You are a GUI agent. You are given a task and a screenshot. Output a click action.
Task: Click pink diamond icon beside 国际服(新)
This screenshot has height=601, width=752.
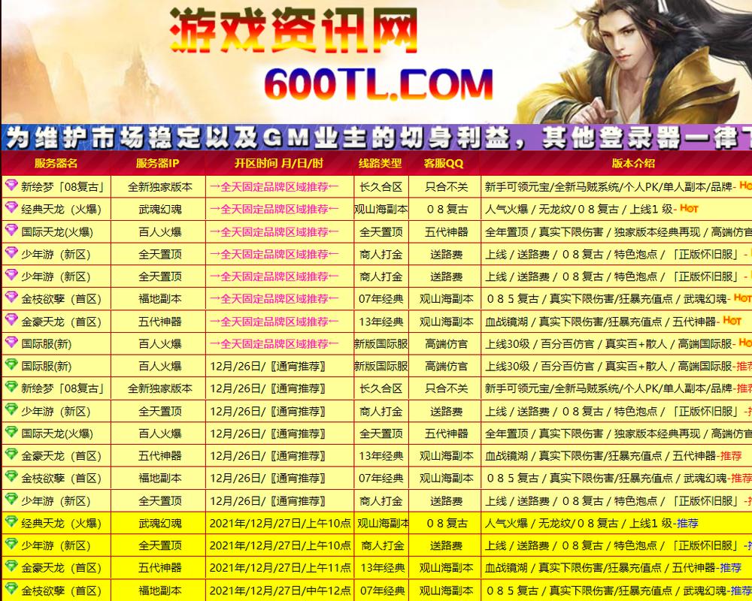pos(11,343)
